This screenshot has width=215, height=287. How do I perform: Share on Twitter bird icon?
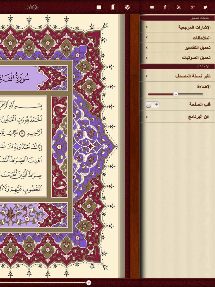[x=205, y=7]
